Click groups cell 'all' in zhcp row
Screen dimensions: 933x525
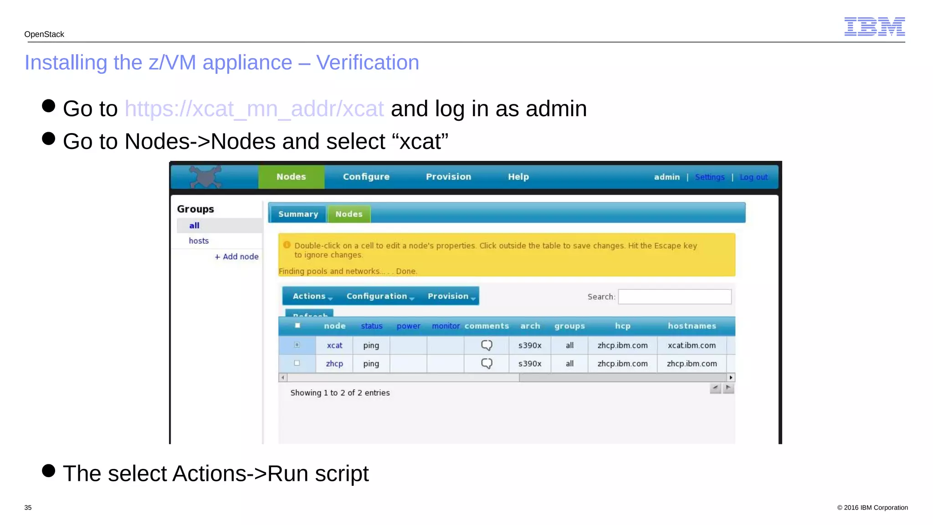point(569,364)
